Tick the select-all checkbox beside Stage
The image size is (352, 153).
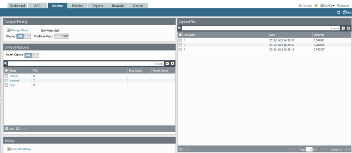click(x=6, y=70)
